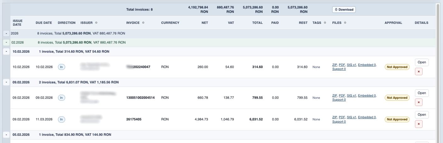Open SIG x1 for invoice 130051002004514
Image resolution: width=443 pixels, height=143 pixels.
351,96
